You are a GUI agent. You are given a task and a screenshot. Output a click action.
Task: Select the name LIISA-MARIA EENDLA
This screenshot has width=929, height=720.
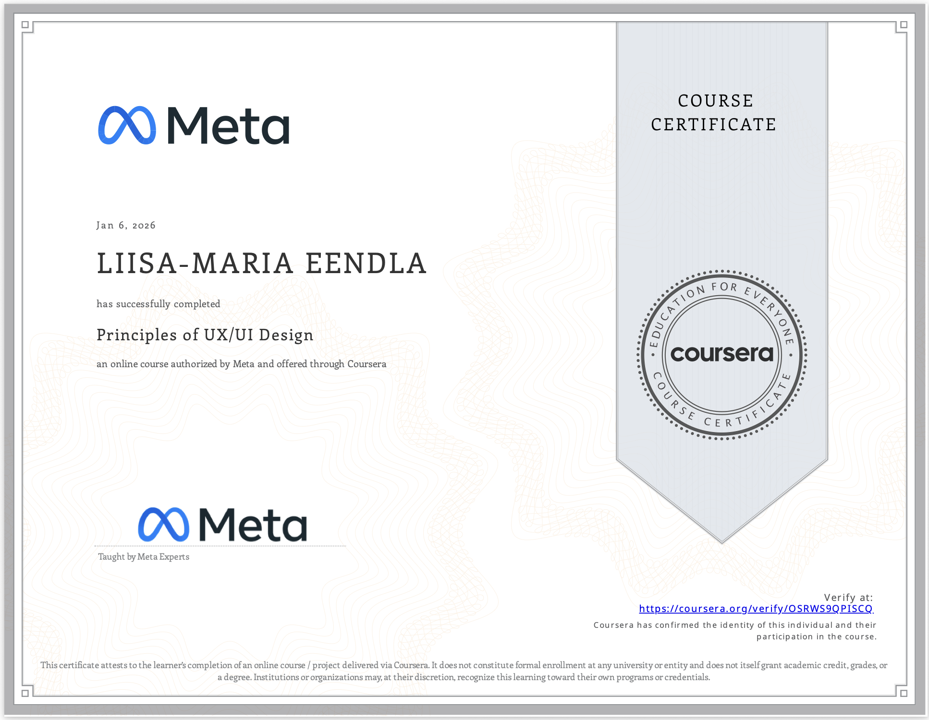point(262,264)
